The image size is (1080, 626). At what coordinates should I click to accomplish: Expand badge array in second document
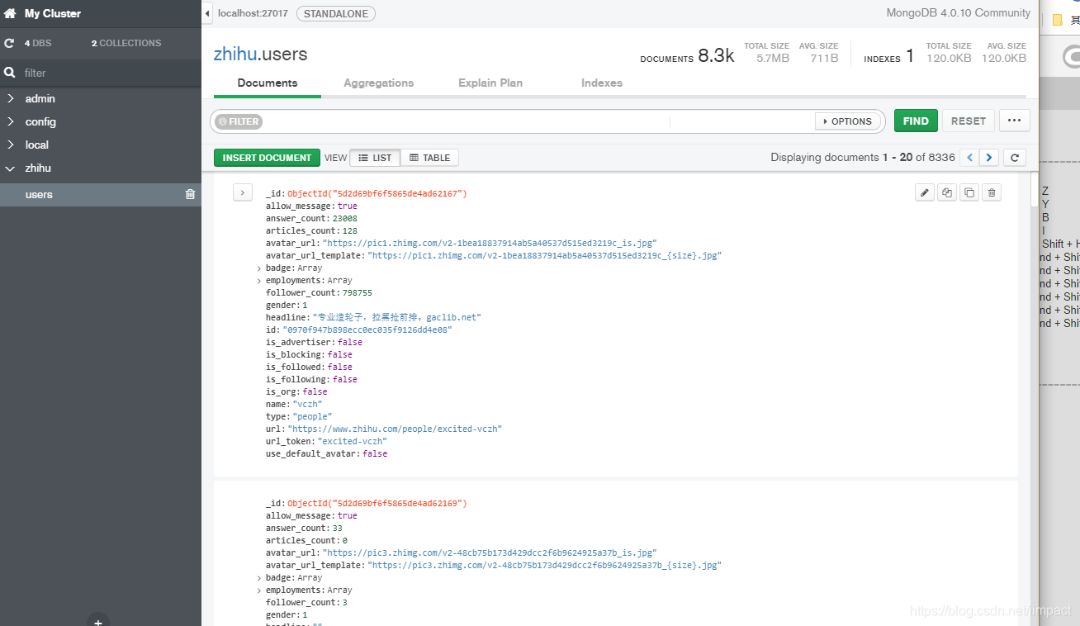pos(259,578)
